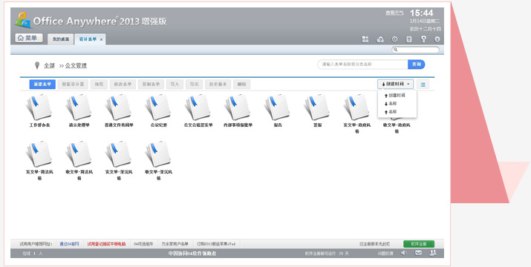Image resolution: width=531 pixels, height=267 pixels.
Task: Open the online users icon in status bar
Action: (x=433, y=253)
